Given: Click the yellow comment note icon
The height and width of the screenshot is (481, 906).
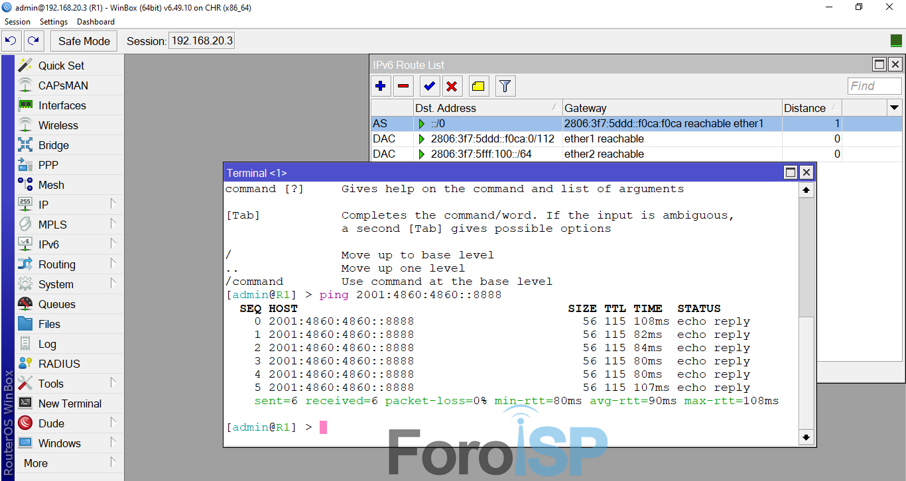Looking at the screenshot, I should pyautogui.click(x=478, y=86).
